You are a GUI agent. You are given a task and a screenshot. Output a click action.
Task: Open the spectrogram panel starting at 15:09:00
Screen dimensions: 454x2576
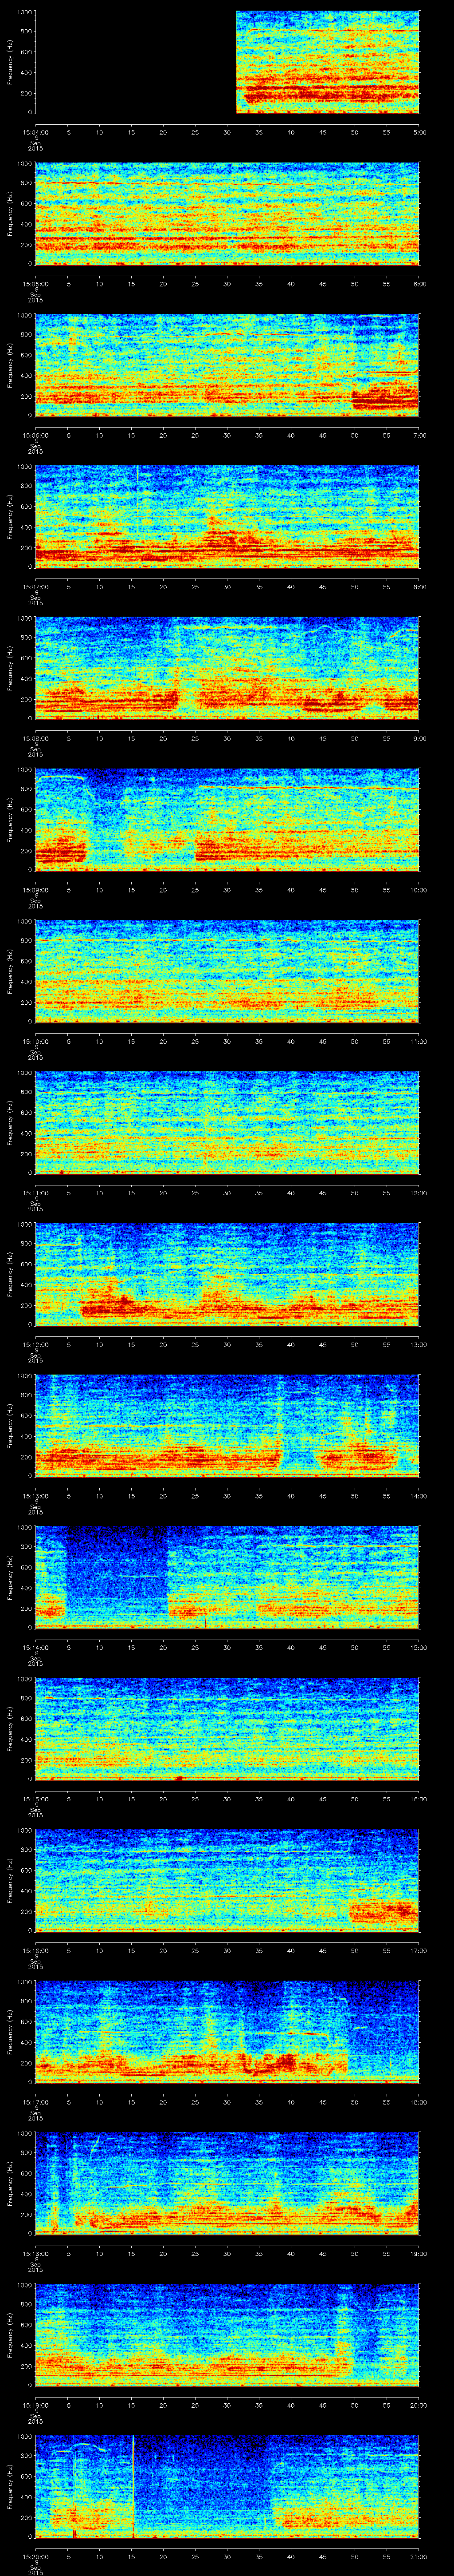click(227, 820)
